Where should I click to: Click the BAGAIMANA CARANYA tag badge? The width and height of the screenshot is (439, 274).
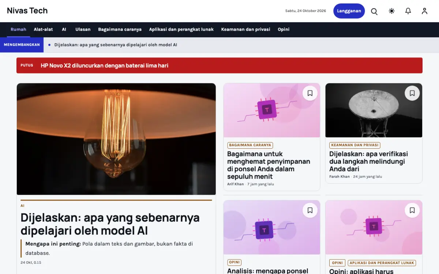click(x=250, y=145)
